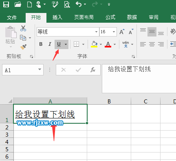Confirm entry with the checkmark button
This screenshot has height=161, width=176.
click(78, 70)
